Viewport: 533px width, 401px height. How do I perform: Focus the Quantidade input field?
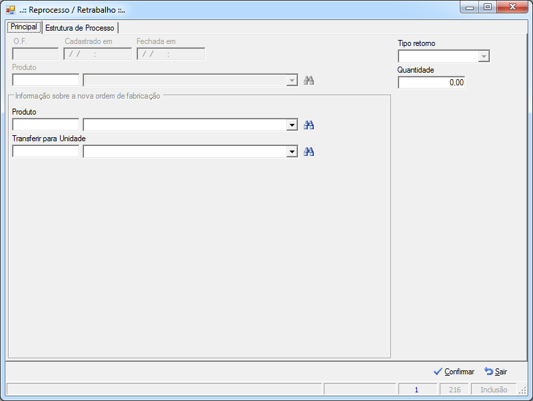[x=431, y=83]
